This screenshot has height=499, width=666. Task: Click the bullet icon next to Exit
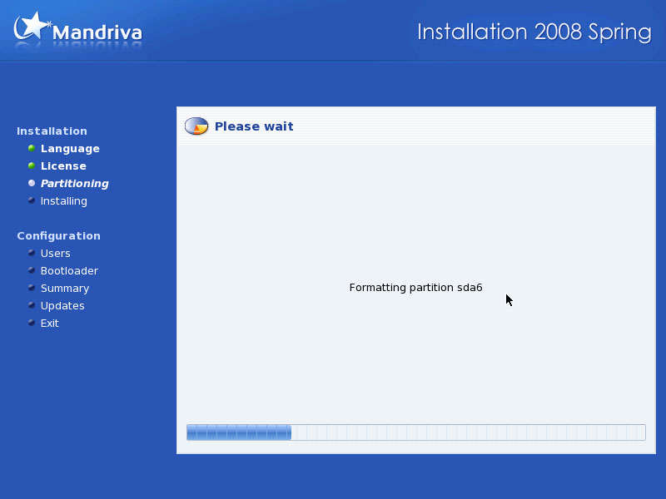[x=32, y=323]
